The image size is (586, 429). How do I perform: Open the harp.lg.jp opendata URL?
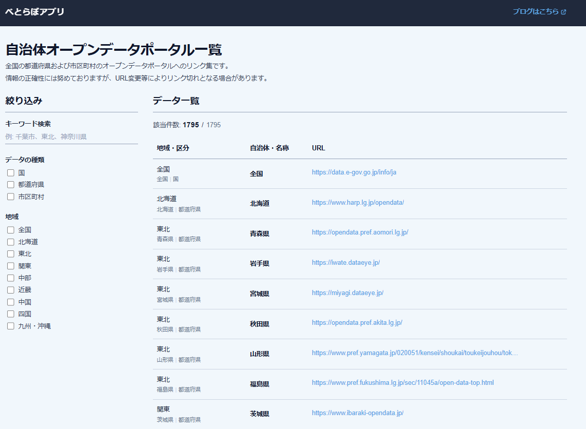(x=358, y=203)
